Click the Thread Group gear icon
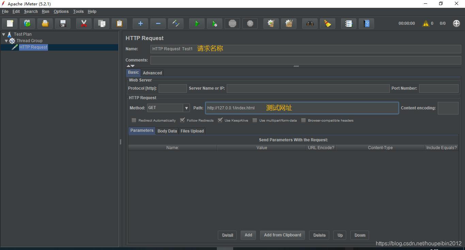 pyautogui.click(x=12, y=41)
